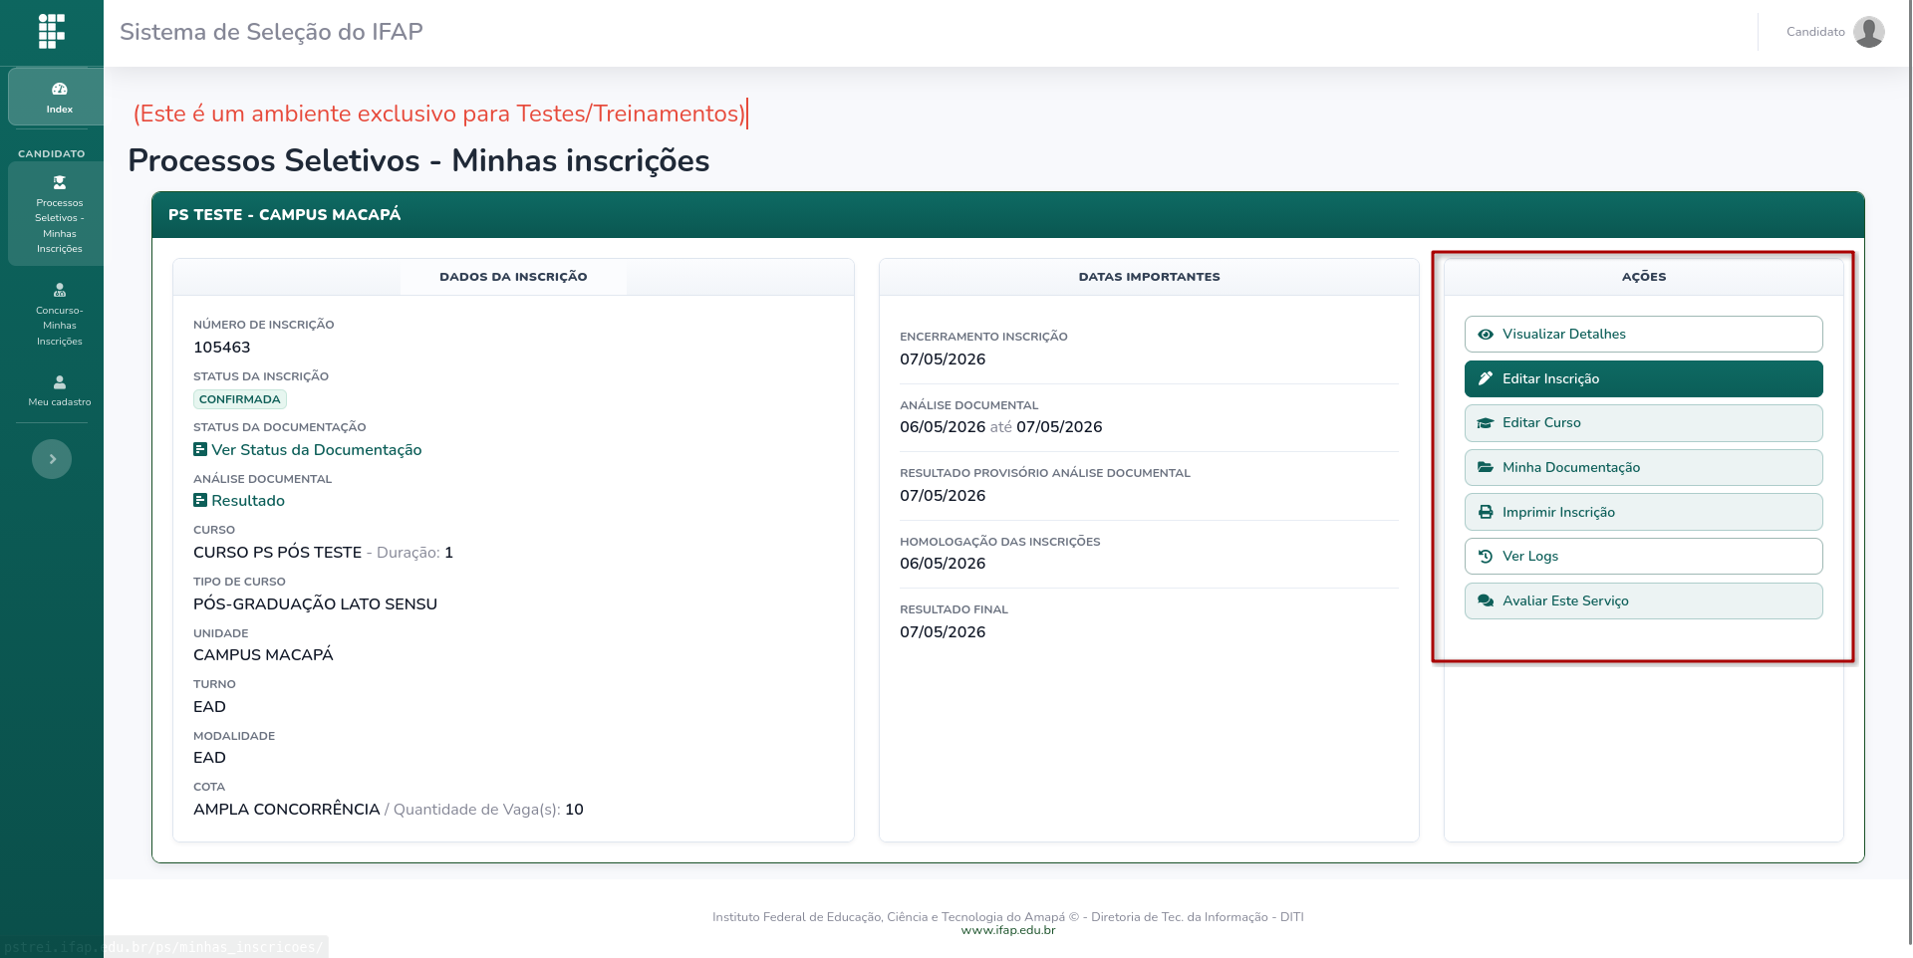Screen dimensions: 1913x958
Task: Click Imprimir Inscrição button
Action: pos(1644,512)
